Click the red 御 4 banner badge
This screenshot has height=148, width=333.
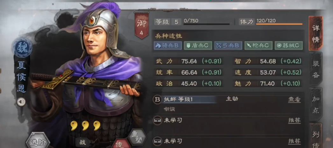tap(141, 25)
